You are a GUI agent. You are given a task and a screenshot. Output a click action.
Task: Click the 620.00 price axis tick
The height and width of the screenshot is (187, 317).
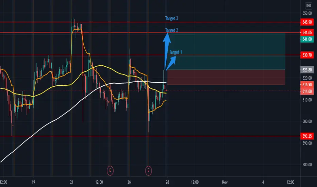[307, 78]
